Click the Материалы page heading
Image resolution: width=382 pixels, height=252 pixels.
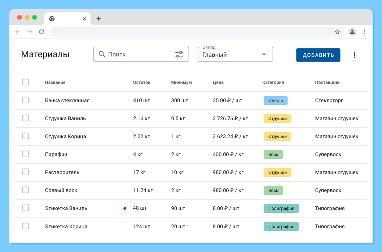point(45,54)
